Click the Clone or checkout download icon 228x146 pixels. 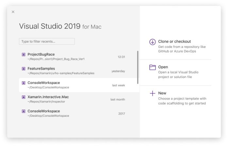pyautogui.click(x=153, y=42)
